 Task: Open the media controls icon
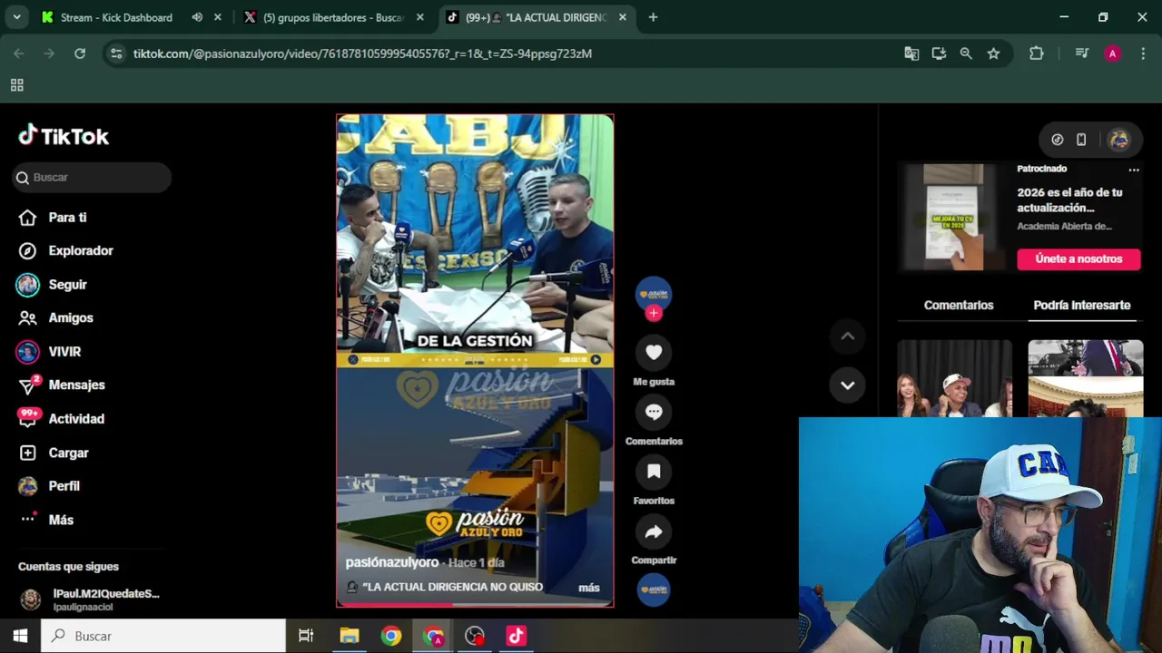[x=1081, y=54]
